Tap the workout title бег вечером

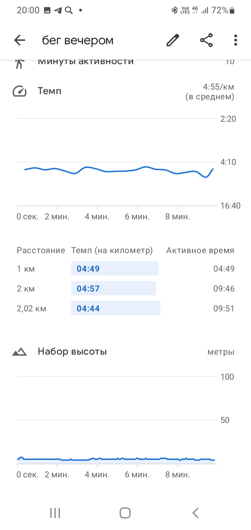click(78, 40)
